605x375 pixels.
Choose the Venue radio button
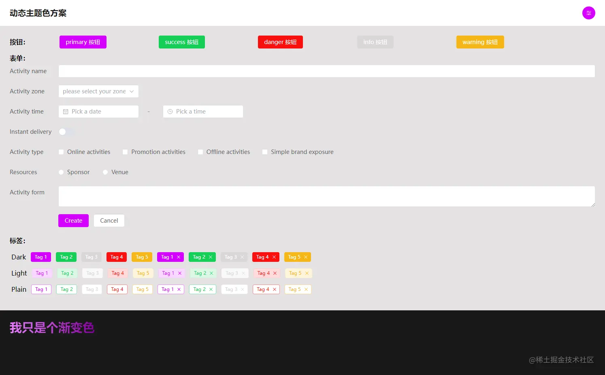pos(105,172)
